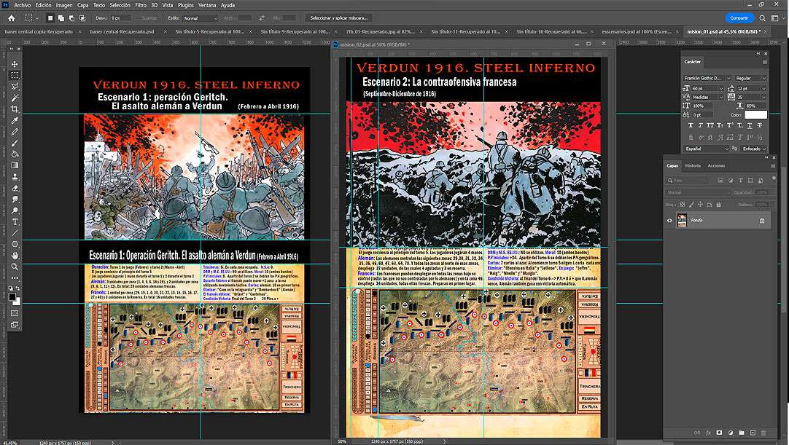
Task: Open the Filtro menu
Action: click(141, 5)
